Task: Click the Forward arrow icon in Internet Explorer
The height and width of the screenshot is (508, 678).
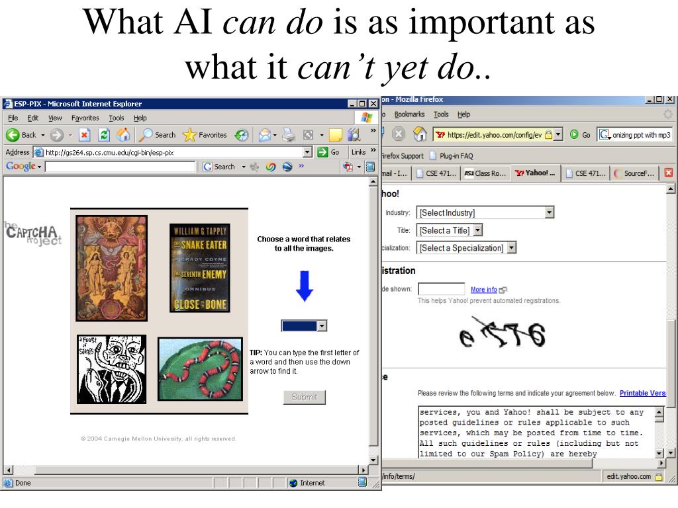Action: coord(57,135)
